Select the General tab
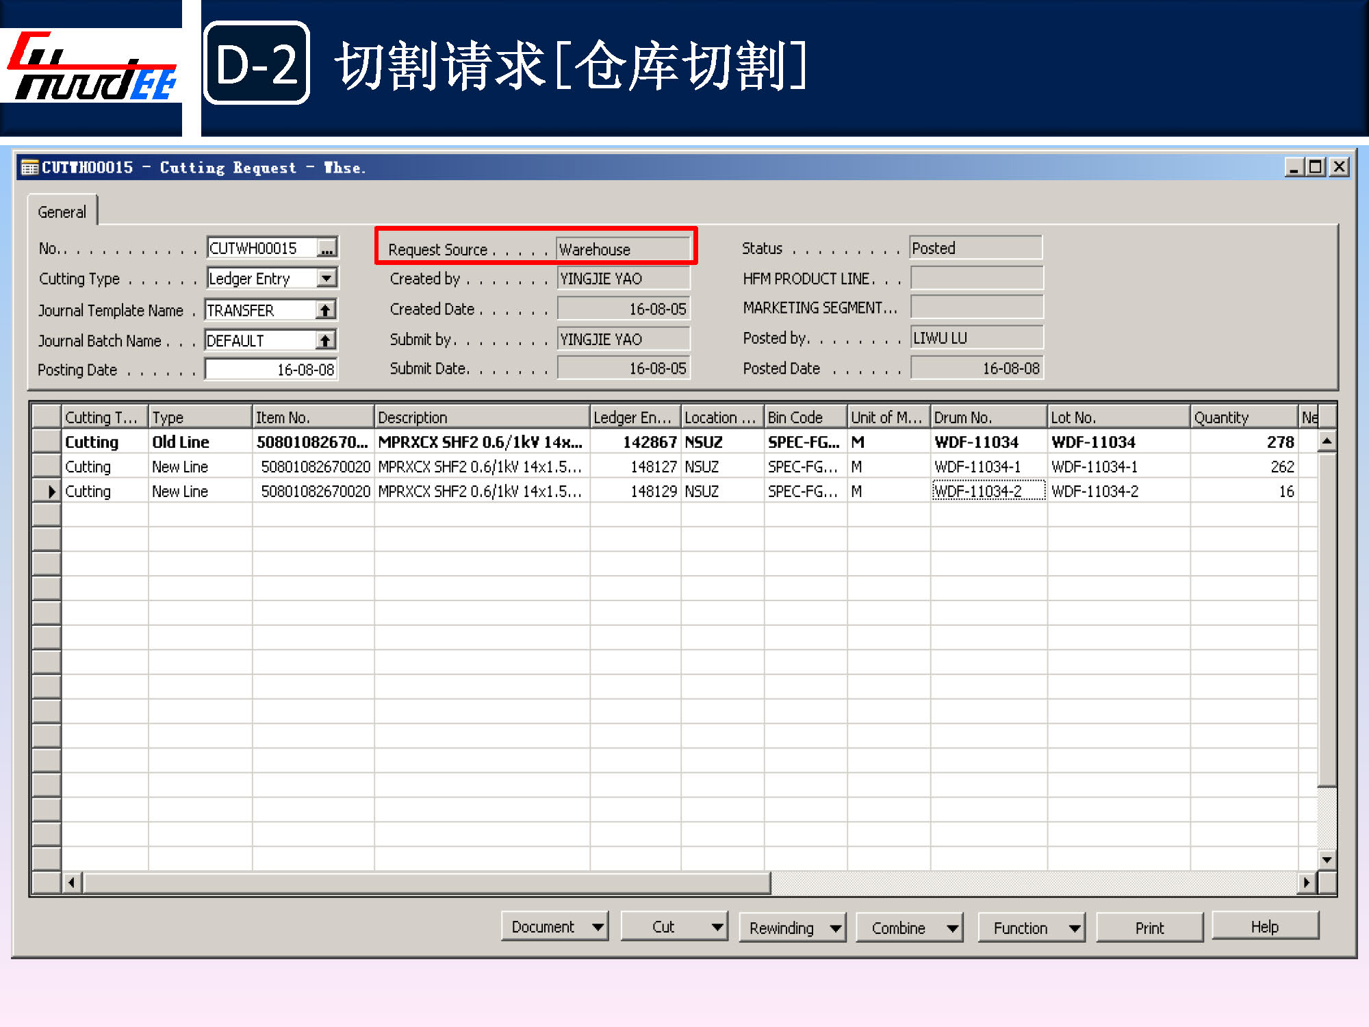 coord(62,212)
